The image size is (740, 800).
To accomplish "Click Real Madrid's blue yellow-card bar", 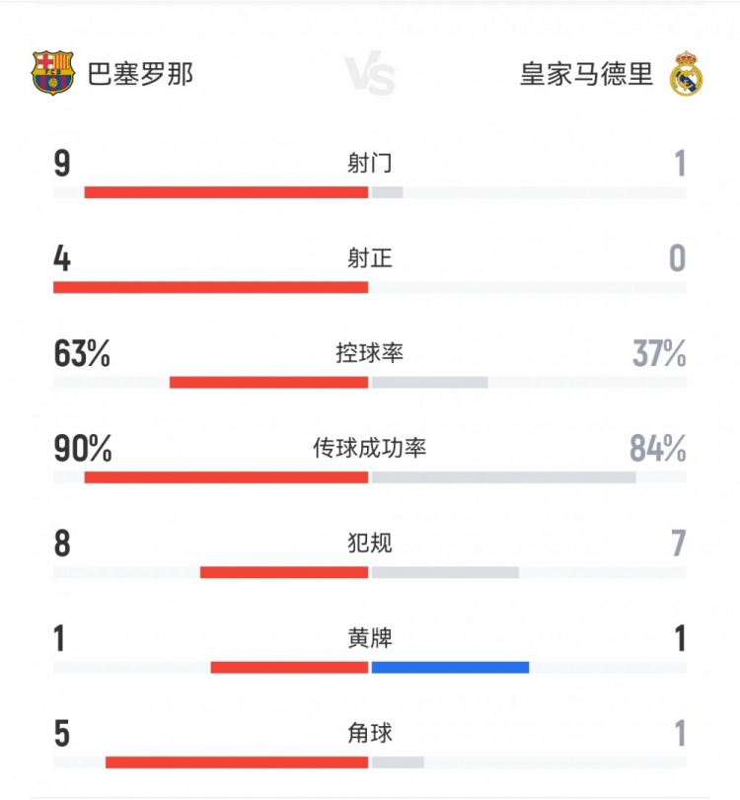I will coord(450,667).
